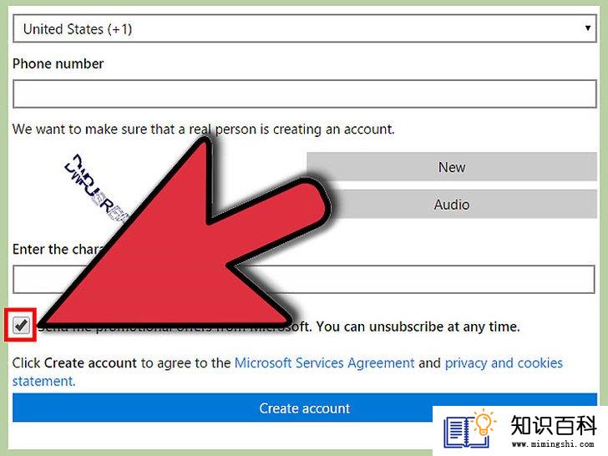Open the privacy and cookies statement link
Viewport: 608px width, 456px height.
point(287,372)
